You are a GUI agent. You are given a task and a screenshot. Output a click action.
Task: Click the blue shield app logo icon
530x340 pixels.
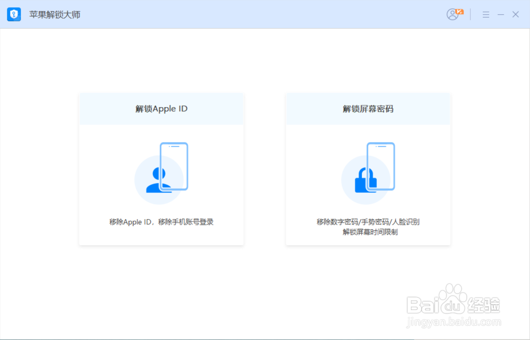[x=14, y=15]
